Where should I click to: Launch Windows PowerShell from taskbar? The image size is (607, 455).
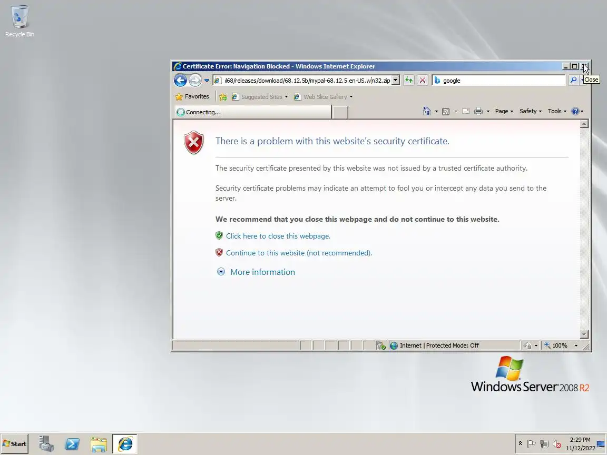(x=72, y=444)
